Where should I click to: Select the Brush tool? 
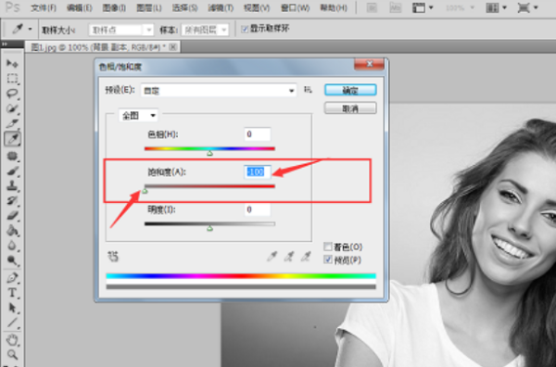pos(12,171)
